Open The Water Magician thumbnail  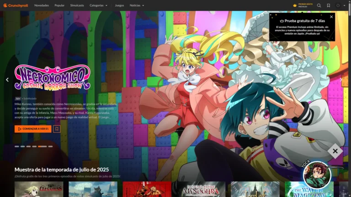[309, 192]
